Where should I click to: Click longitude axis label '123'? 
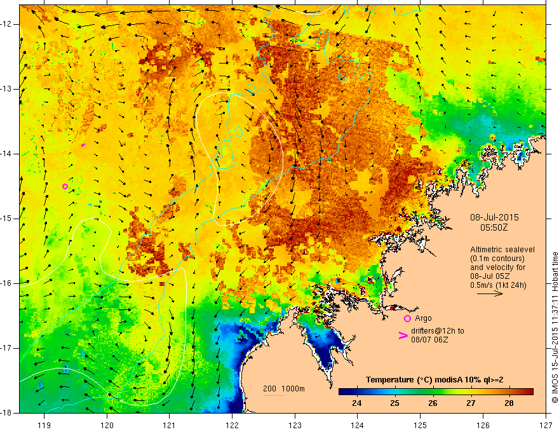click(x=295, y=425)
